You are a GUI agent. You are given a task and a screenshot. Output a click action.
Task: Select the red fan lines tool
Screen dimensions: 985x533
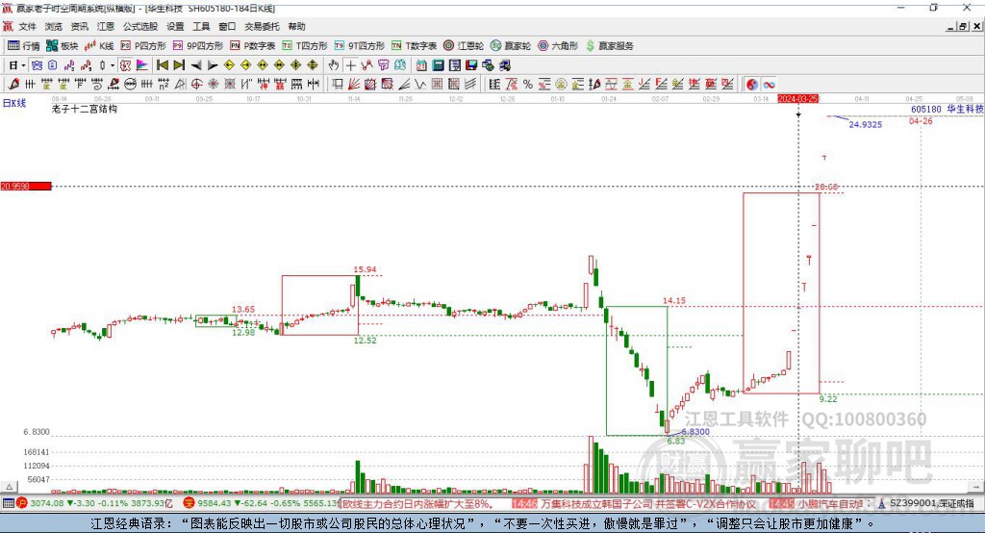(x=354, y=85)
